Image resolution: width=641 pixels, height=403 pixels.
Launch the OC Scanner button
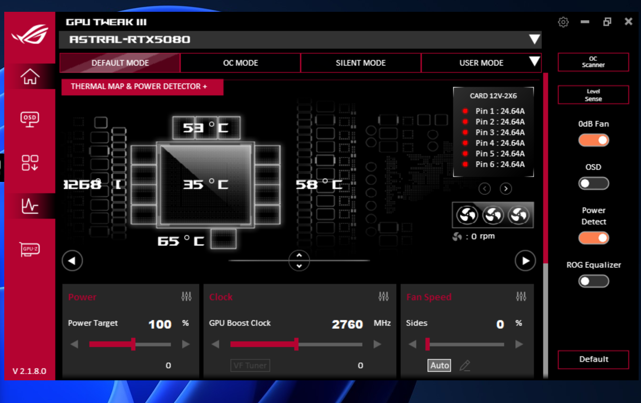pyautogui.click(x=593, y=62)
